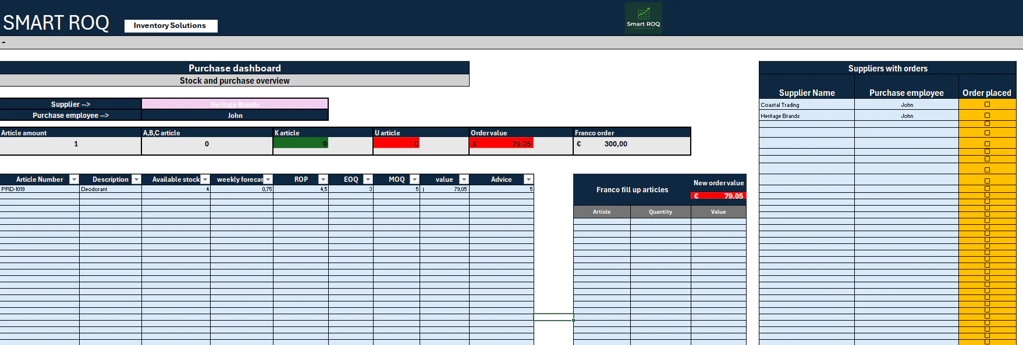This screenshot has height=345, width=1023.
Task: Open the Inventory Solutions button
Action: pos(170,26)
